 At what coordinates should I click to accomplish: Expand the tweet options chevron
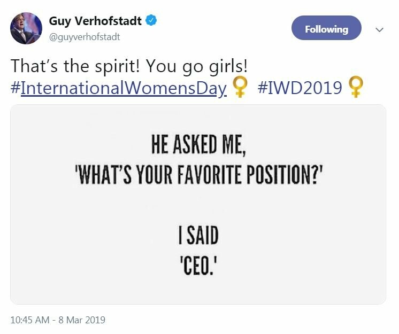tap(380, 30)
